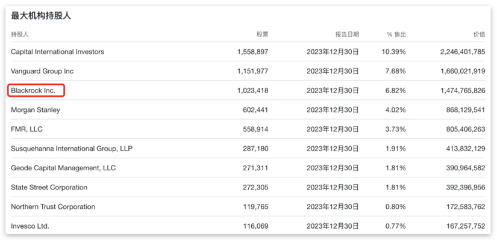Select Vanguard Group Inc holder name

pyautogui.click(x=42, y=71)
